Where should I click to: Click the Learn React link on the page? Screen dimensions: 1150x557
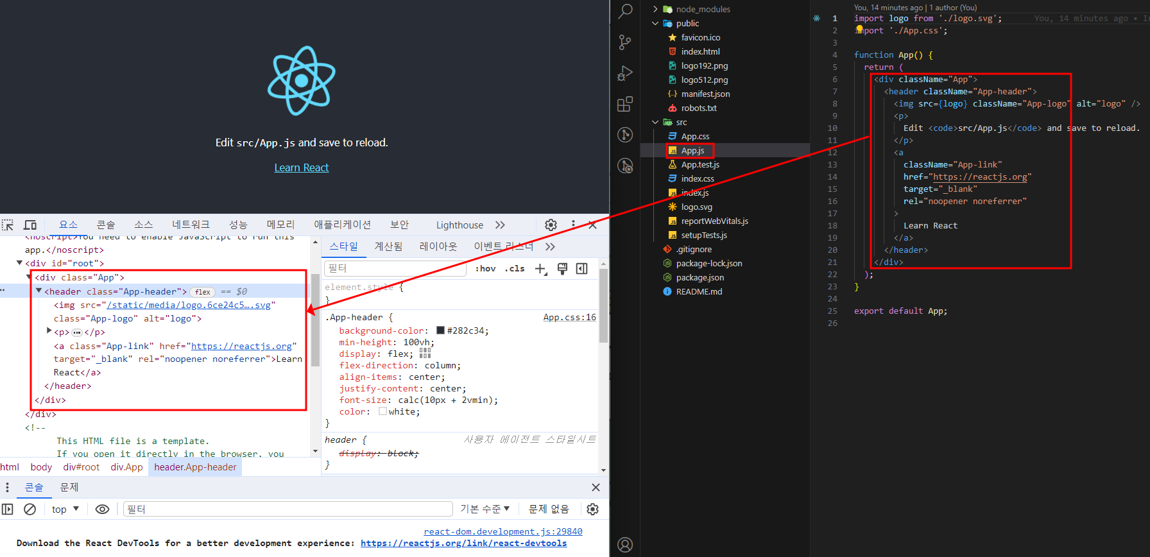tap(302, 167)
